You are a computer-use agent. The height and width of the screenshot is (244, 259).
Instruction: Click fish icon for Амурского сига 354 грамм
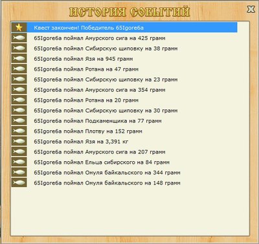click(19, 90)
